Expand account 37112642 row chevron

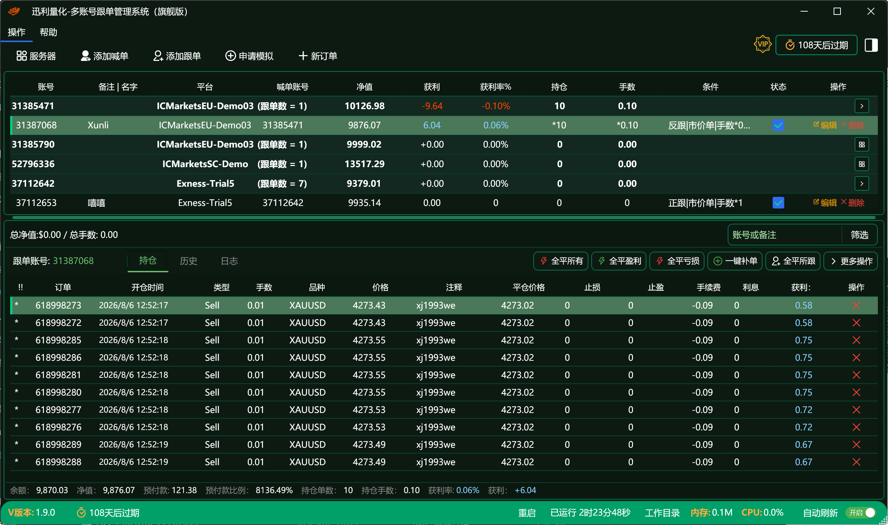(x=862, y=183)
